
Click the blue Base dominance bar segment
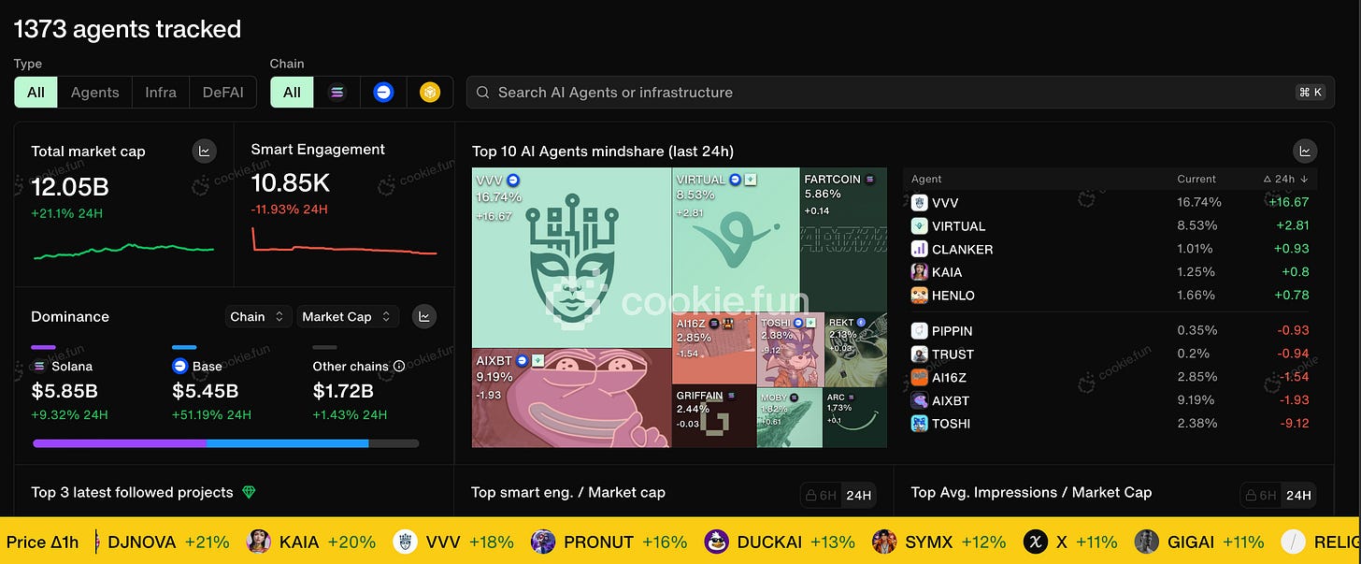(x=287, y=443)
